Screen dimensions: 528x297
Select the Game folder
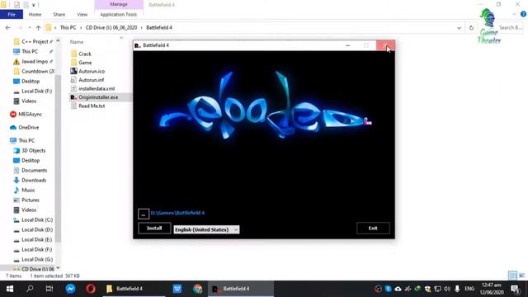[x=81, y=63]
